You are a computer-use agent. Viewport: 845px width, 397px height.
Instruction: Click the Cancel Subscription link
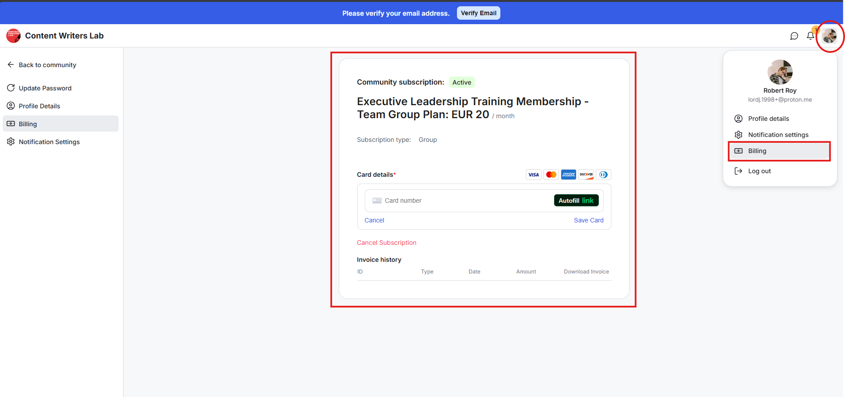386,243
